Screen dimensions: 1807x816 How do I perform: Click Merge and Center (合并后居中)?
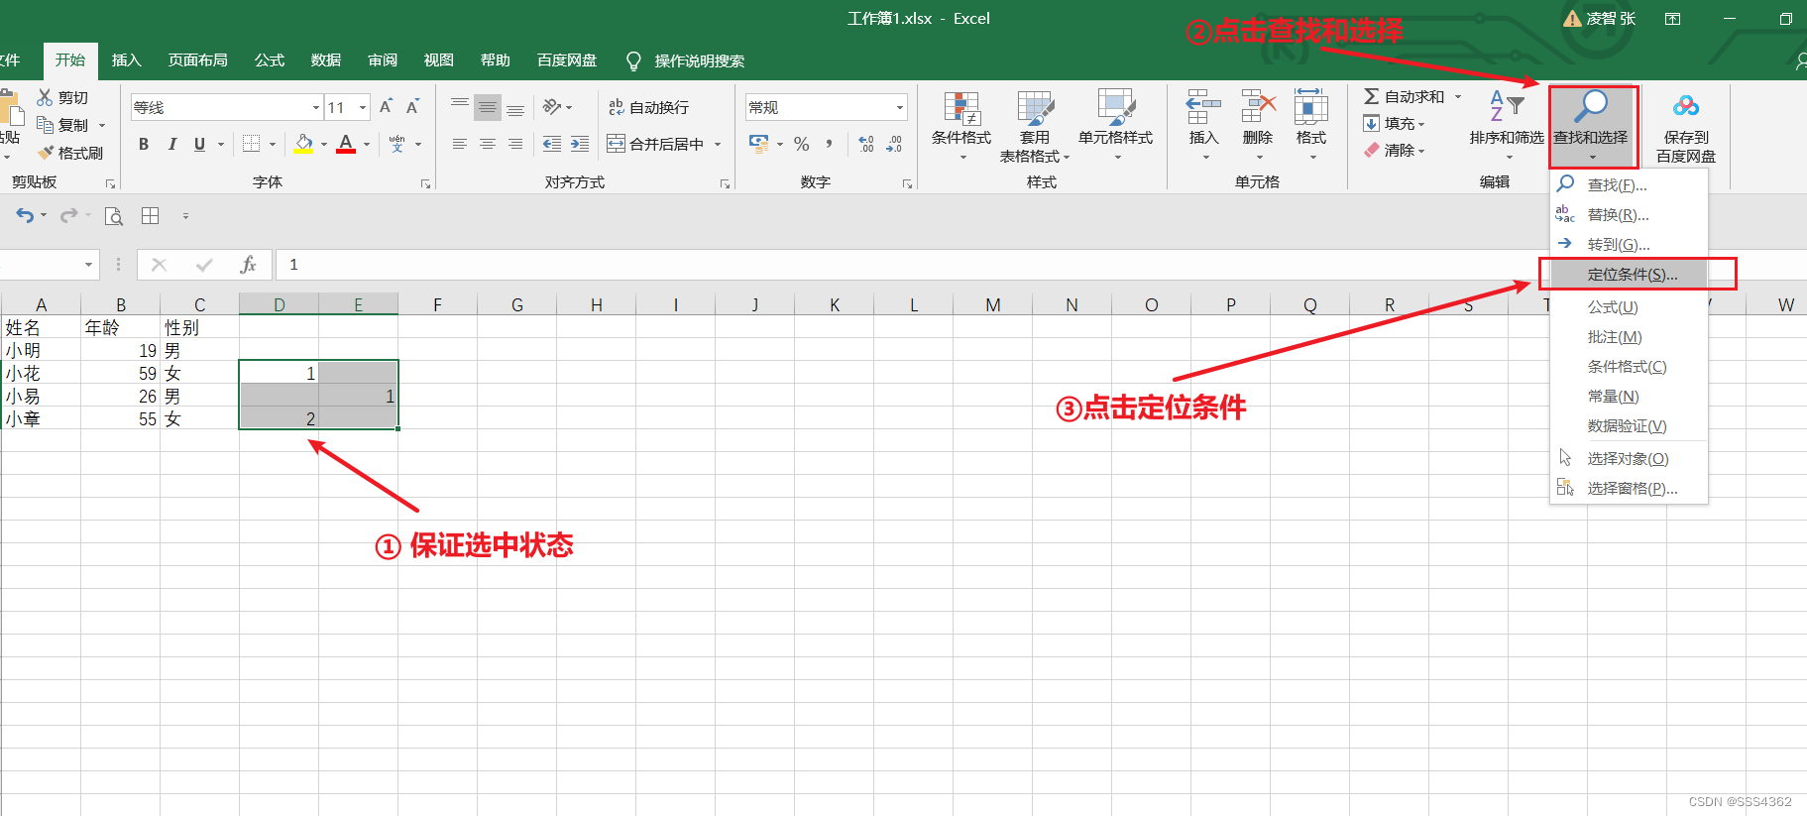click(x=656, y=144)
